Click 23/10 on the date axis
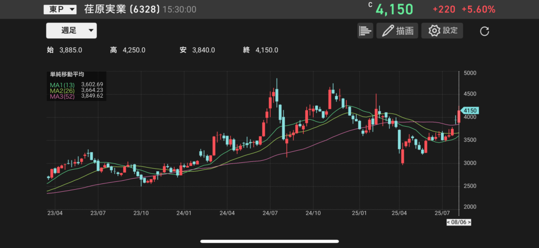 (141, 213)
